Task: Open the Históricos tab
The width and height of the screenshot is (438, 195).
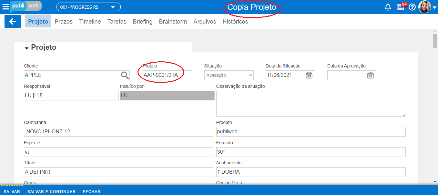Action: point(235,22)
